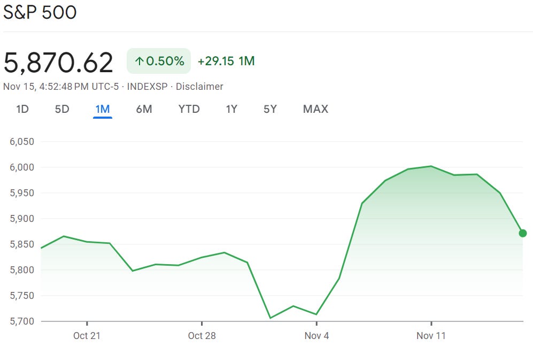Click the green chart endpoint marker
The height and width of the screenshot is (354, 533).
click(x=523, y=233)
